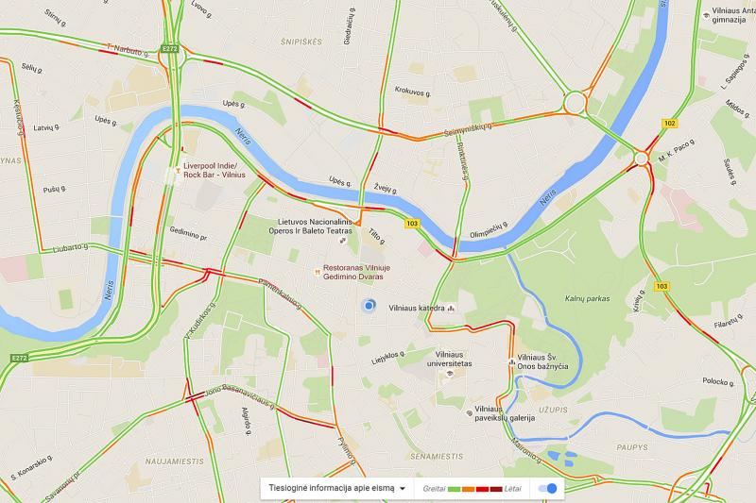Select the Restoranas Vilniuje Gedimino Dvaras restaurant icon

[x=317, y=273]
